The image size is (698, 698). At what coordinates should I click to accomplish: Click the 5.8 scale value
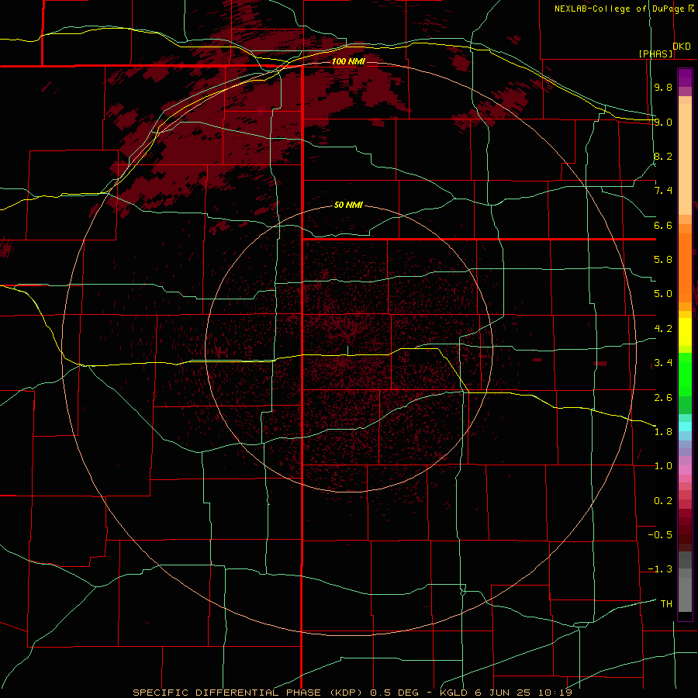[663, 260]
